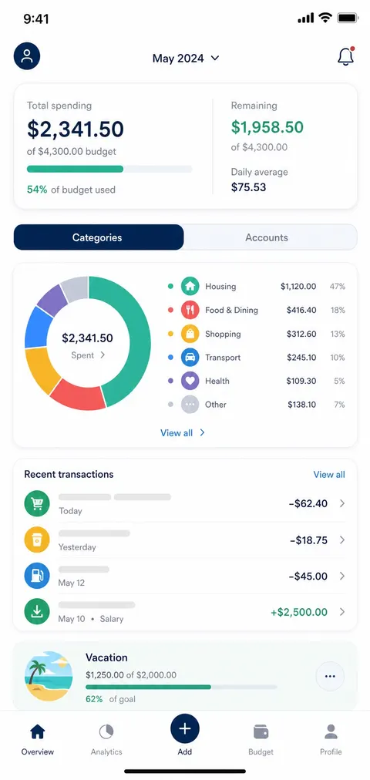Switch to the Categories tab

tap(99, 237)
